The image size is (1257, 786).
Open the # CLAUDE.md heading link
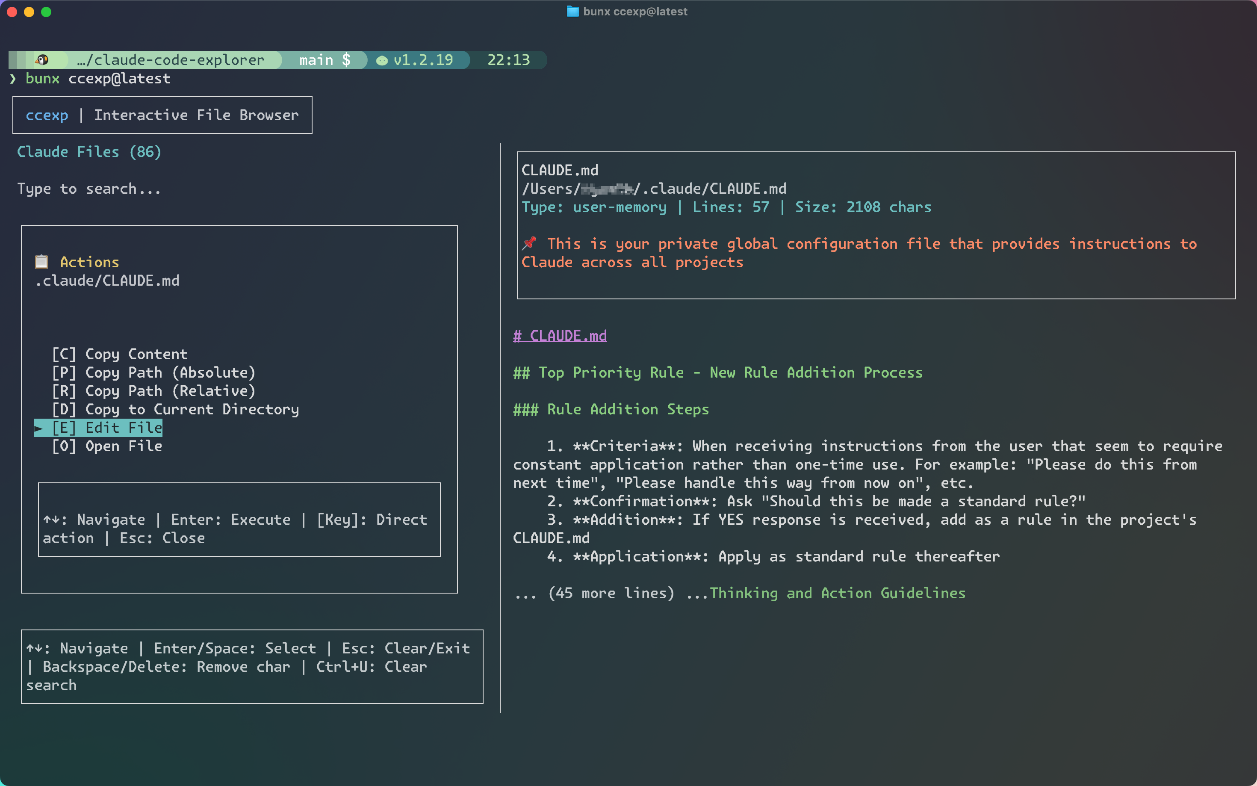pyautogui.click(x=560, y=336)
